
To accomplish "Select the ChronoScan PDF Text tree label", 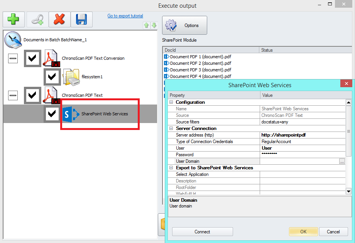I will (82, 96).
